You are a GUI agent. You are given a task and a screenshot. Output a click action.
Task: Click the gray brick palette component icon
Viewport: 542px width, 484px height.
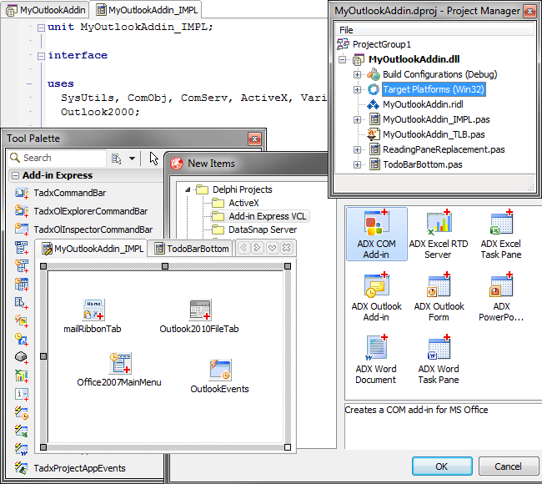(22, 356)
